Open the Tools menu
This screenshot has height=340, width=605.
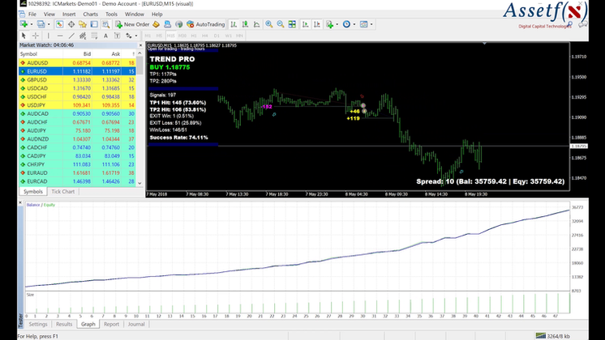click(111, 15)
